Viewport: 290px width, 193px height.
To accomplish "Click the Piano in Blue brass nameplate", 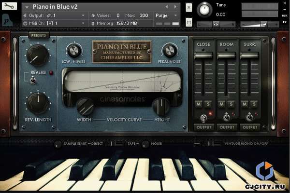I will click(122, 52).
